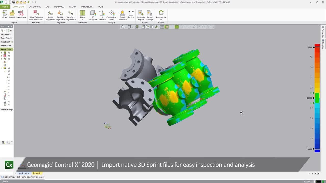Click the Generate Report button
The height and width of the screenshot is (183, 326).
coord(141,15)
